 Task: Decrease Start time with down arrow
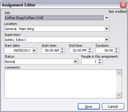(x=62, y=52)
